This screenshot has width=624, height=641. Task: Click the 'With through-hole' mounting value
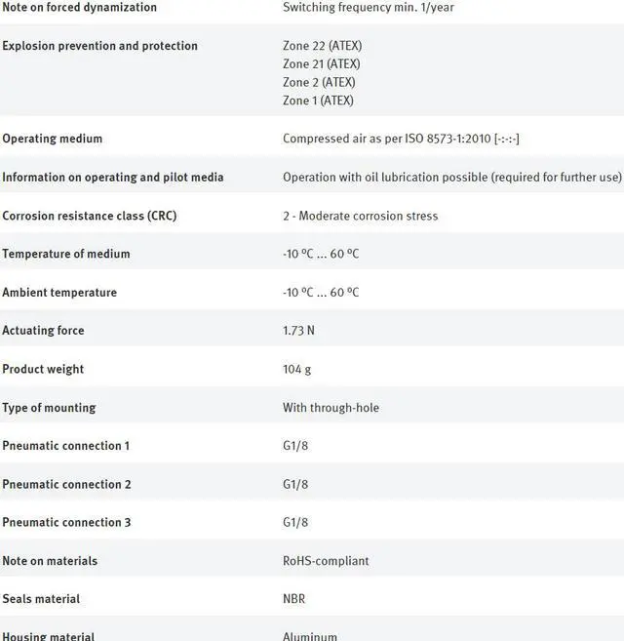(x=331, y=408)
